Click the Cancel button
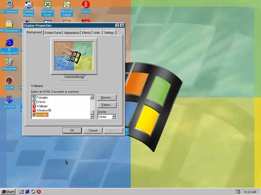 [93, 131]
